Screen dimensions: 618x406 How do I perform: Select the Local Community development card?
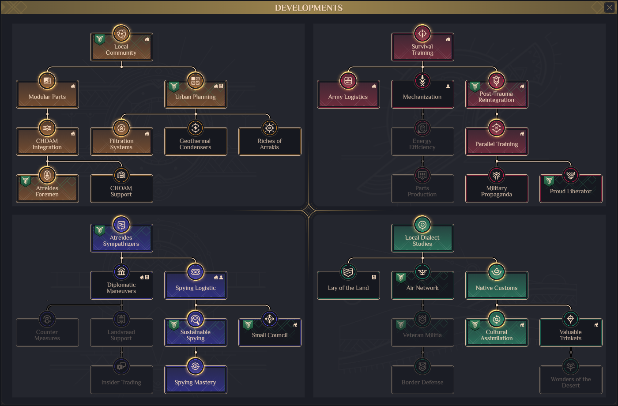(x=121, y=47)
